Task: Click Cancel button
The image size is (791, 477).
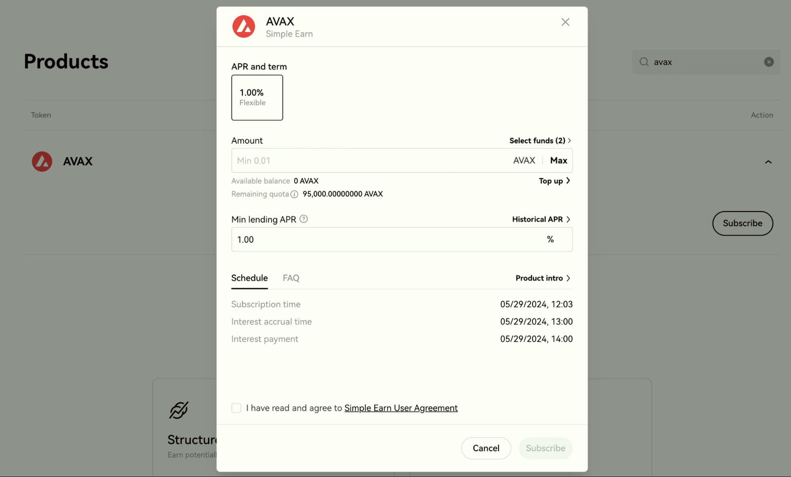Action: coord(486,448)
